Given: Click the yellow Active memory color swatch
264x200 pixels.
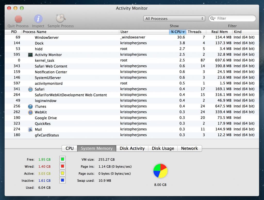Looking at the screenshot, I should (62, 173).
